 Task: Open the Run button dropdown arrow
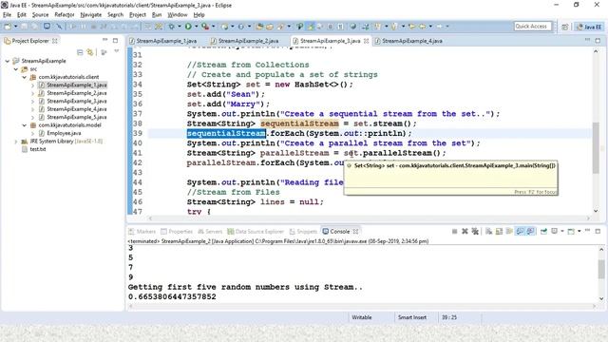pos(197,27)
